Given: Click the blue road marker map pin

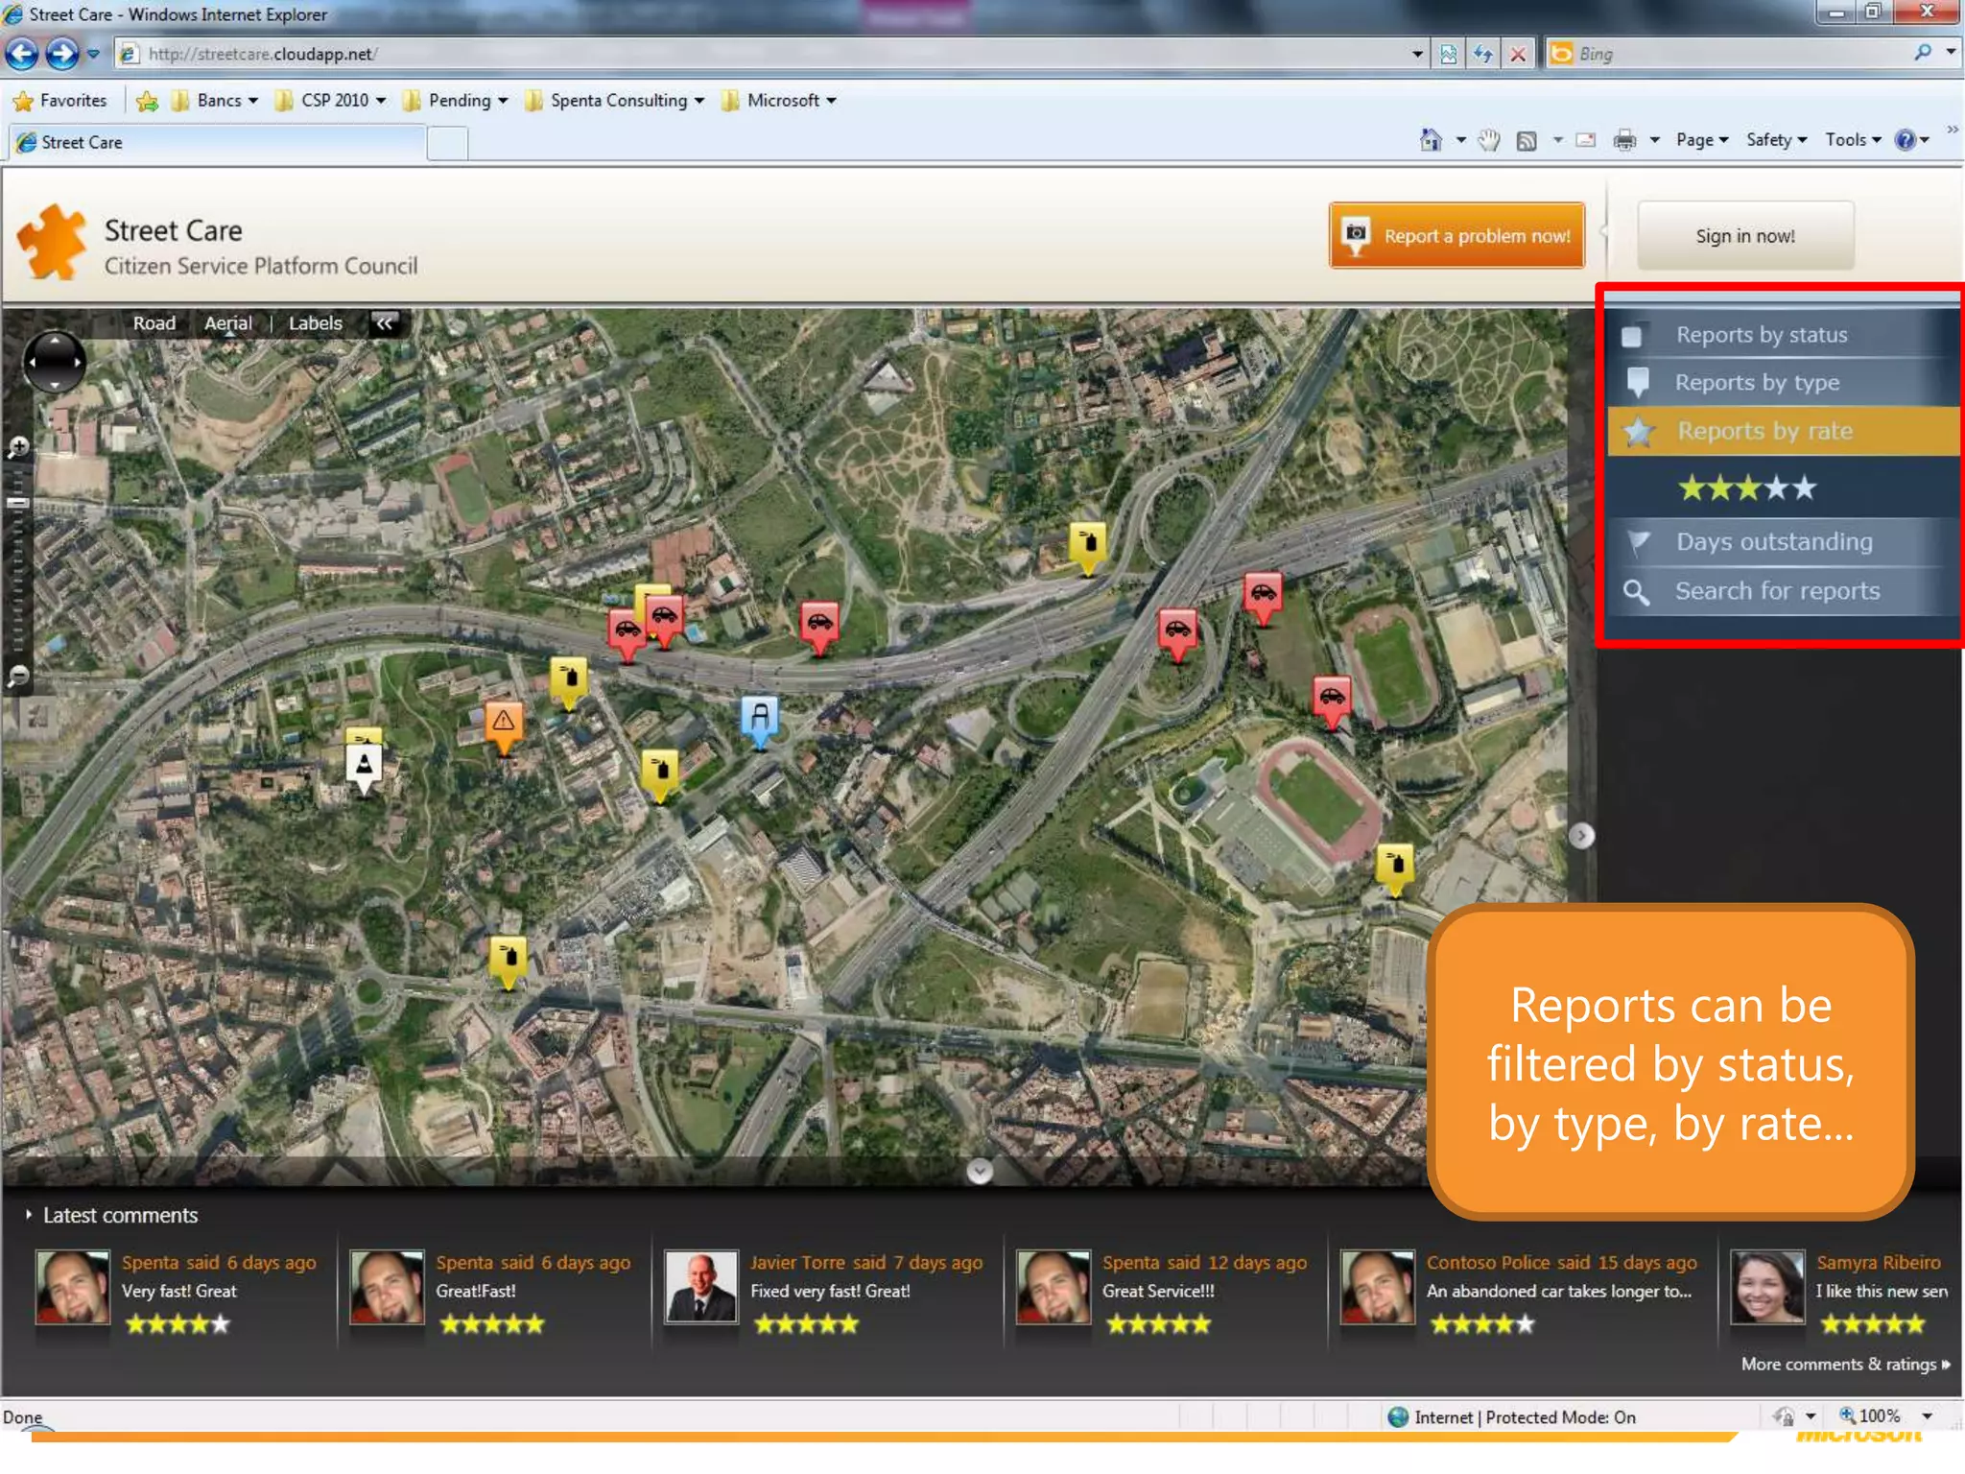Looking at the screenshot, I should (760, 721).
